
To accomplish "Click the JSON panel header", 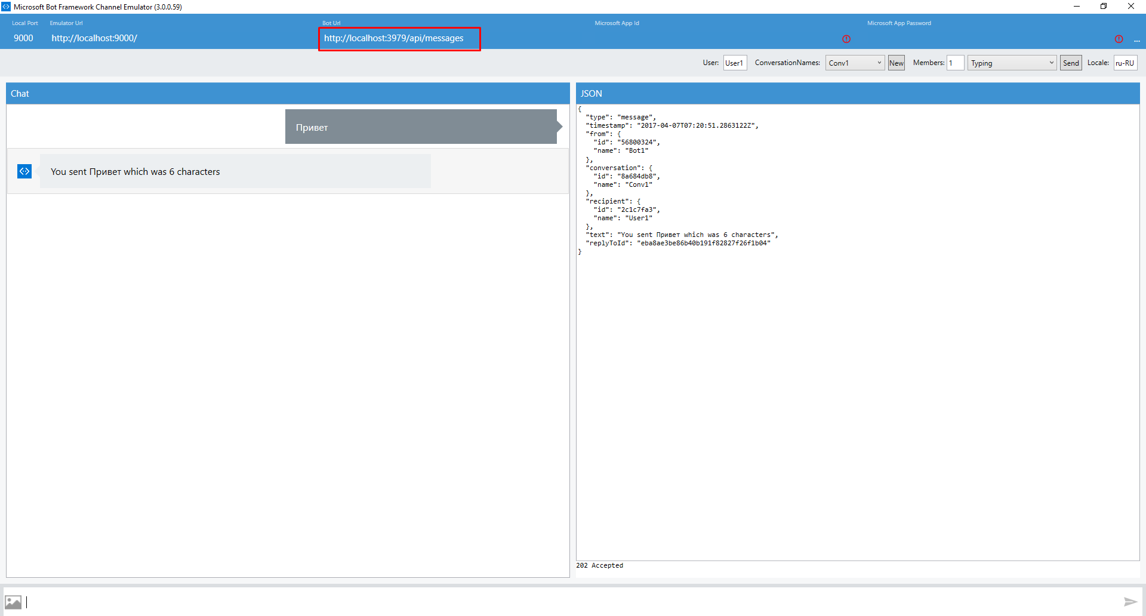I will (x=858, y=94).
